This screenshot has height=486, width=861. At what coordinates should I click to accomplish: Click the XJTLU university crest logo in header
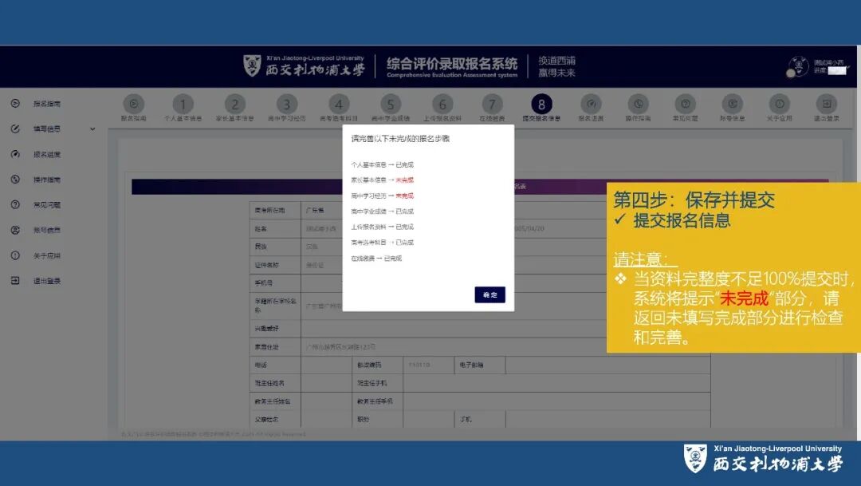[x=251, y=64]
